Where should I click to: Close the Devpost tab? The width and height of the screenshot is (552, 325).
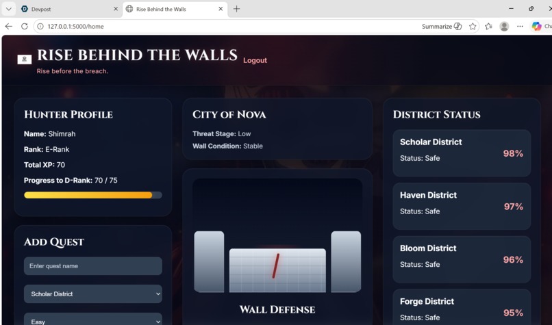[116, 9]
